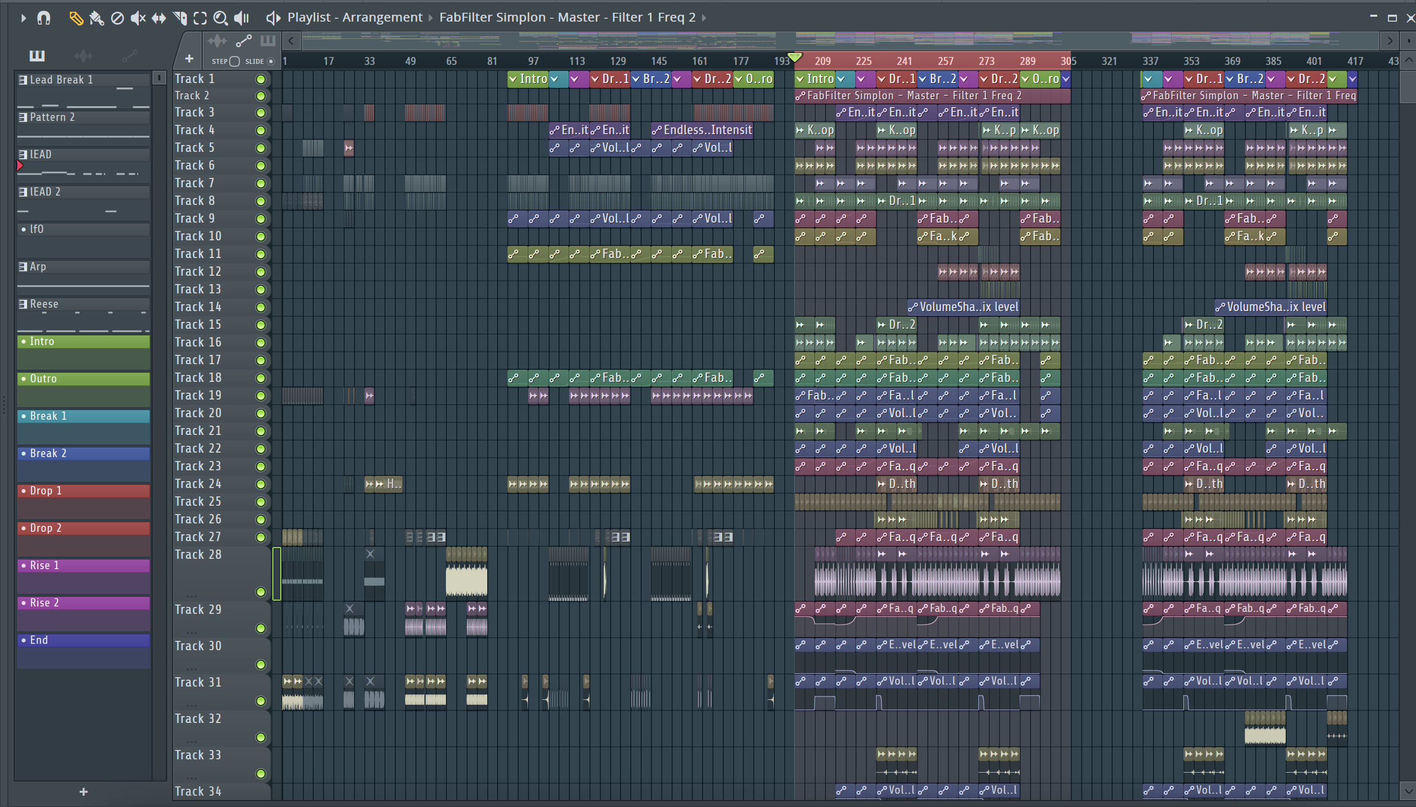
Task: Click the Track 28 name label
Action: [198, 555]
